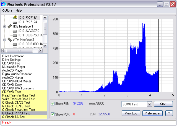The image size is (177, 126).
Task: Uncheck the Show POF checkbox
Action: tap(53, 114)
